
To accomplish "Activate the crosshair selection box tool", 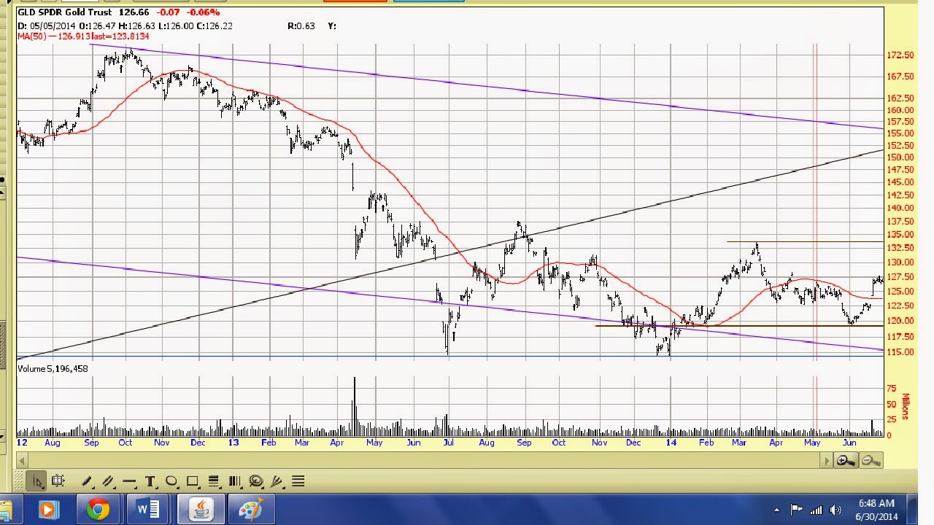I will (58, 481).
